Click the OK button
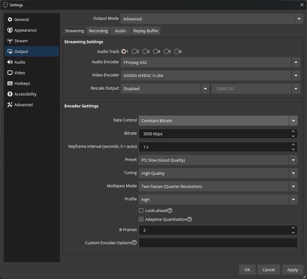 (247, 270)
